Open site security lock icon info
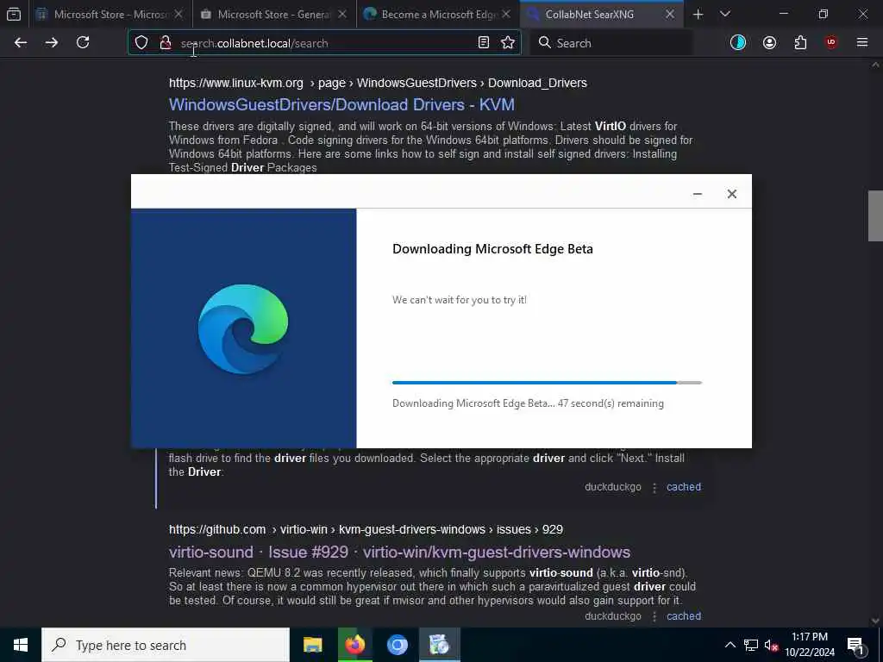The width and height of the screenshot is (883, 662). point(166,42)
